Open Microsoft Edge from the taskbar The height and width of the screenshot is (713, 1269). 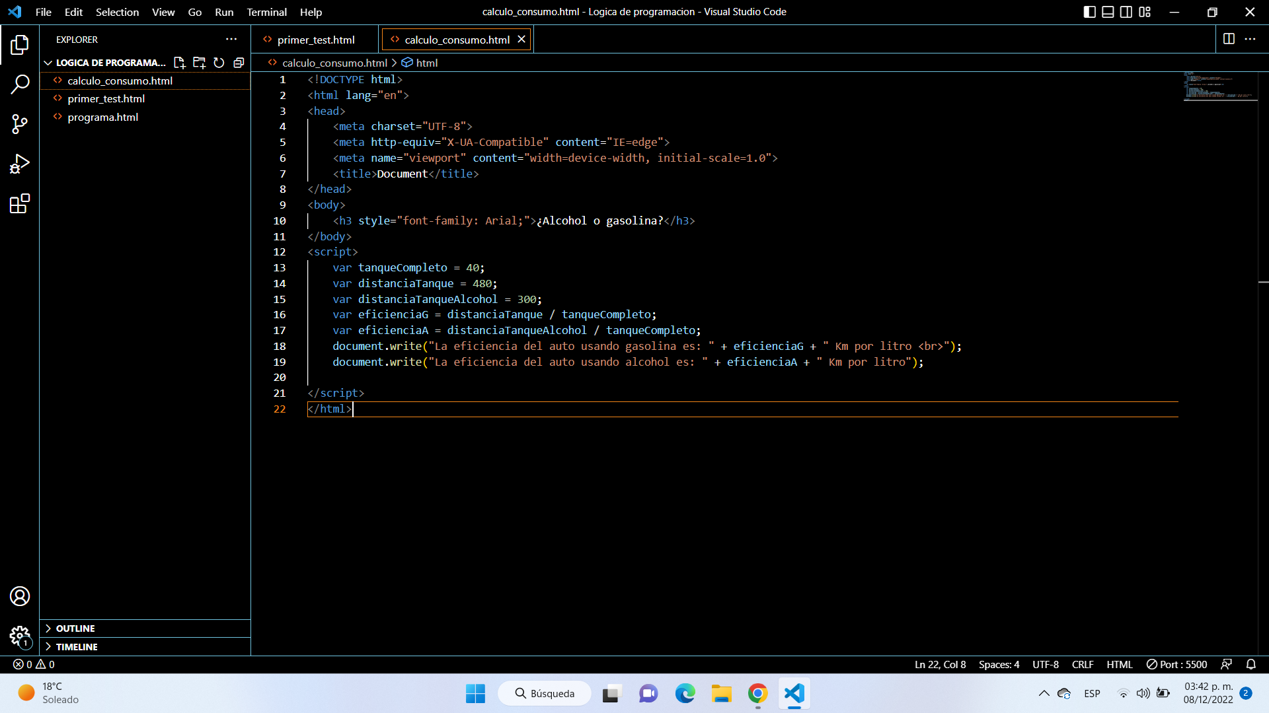(x=685, y=693)
